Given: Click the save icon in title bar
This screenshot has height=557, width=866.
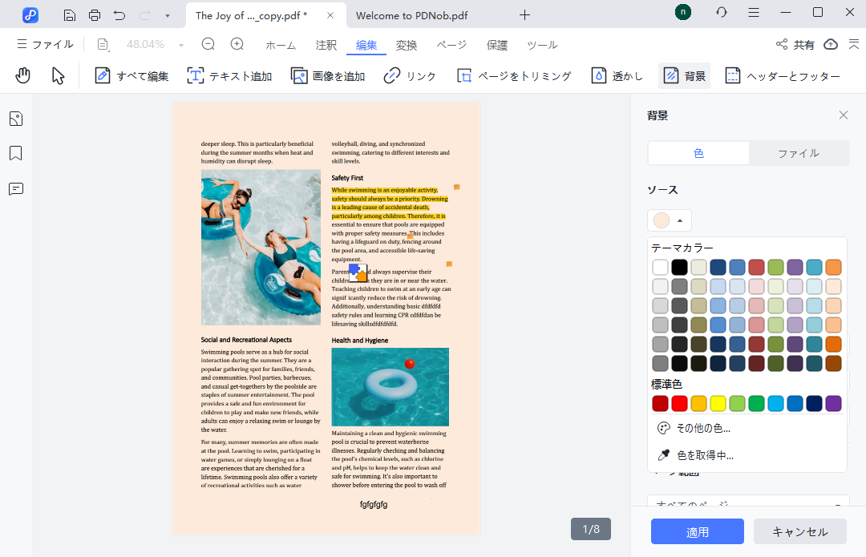Looking at the screenshot, I should pyautogui.click(x=70, y=15).
